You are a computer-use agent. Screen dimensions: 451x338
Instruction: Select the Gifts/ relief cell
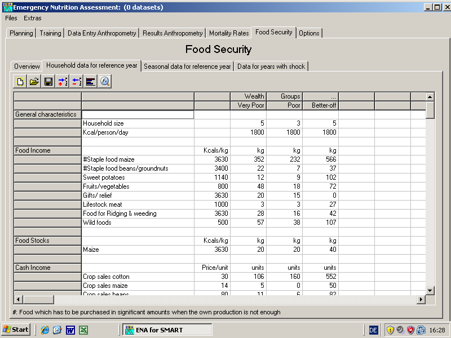point(138,195)
